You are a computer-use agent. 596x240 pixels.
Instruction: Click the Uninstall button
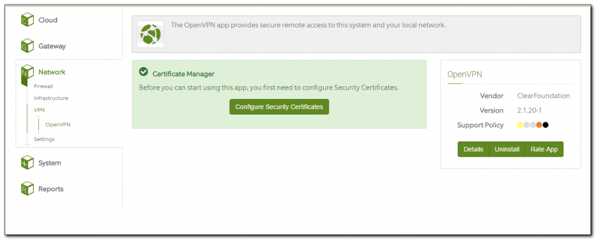tap(507, 149)
